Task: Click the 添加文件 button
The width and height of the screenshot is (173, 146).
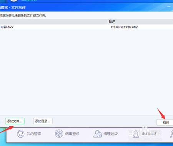Action: 15,121
